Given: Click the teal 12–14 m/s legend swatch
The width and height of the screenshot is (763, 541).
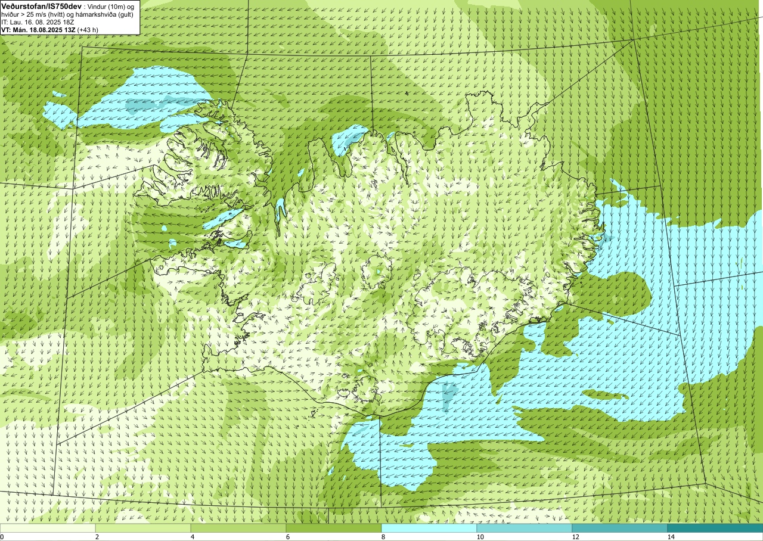Looking at the screenshot, I should [620, 528].
